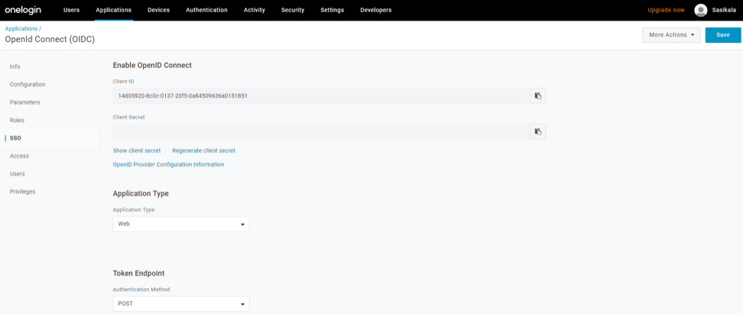Image resolution: width=743 pixels, height=315 pixels.
Task: Click Show client secret link
Action: (x=137, y=151)
